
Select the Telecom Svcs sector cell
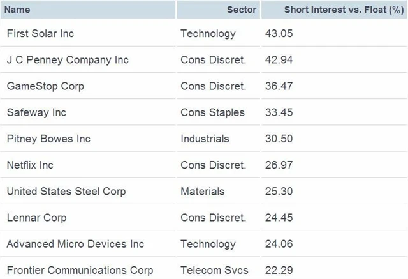coord(214,270)
